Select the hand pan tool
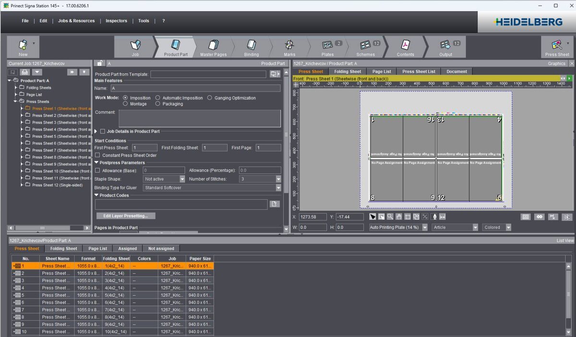 (x=399, y=217)
